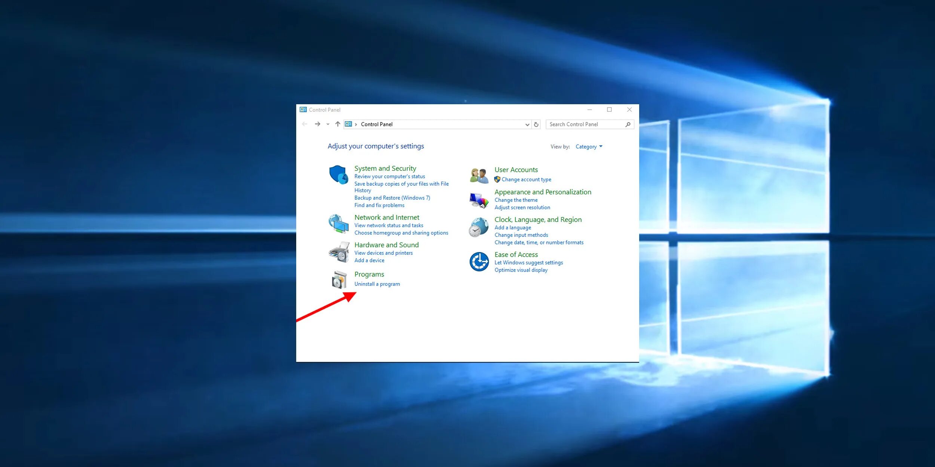Open the Appearance and Personalization monitor icon

click(x=479, y=200)
